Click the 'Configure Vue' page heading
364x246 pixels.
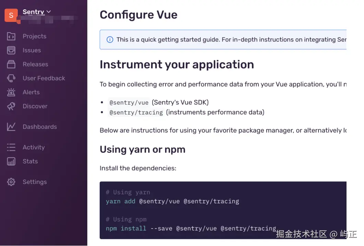(138, 15)
